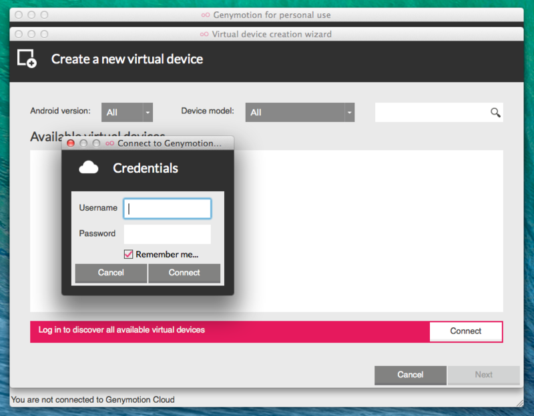Click the disabled Next button in wizard
The height and width of the screenshot is (416, 534).
tap(483, 375)
